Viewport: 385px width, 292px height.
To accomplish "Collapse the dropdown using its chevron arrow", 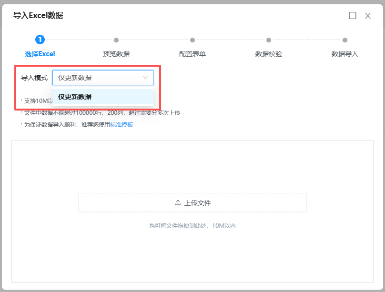I will 145,78.
